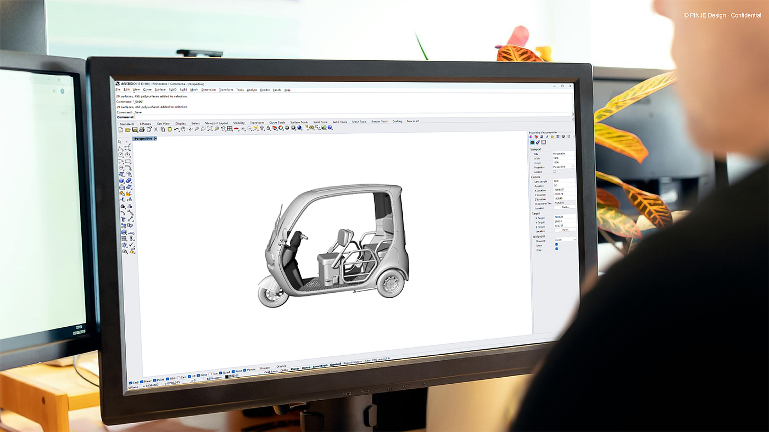The image size is (769, 432).
Task: Click the tricycle model in the viewport
Action: [335, 247]
